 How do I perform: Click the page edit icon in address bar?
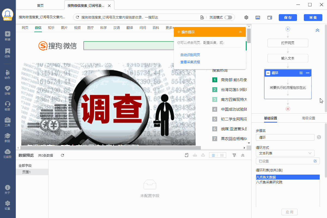[x=202, y=17]
